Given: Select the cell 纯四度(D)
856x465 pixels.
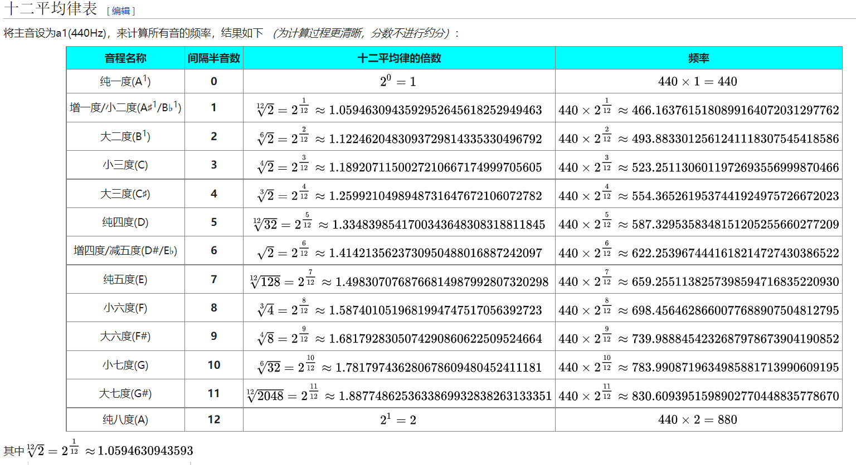Looking at the screenshot, I should 125,222.
